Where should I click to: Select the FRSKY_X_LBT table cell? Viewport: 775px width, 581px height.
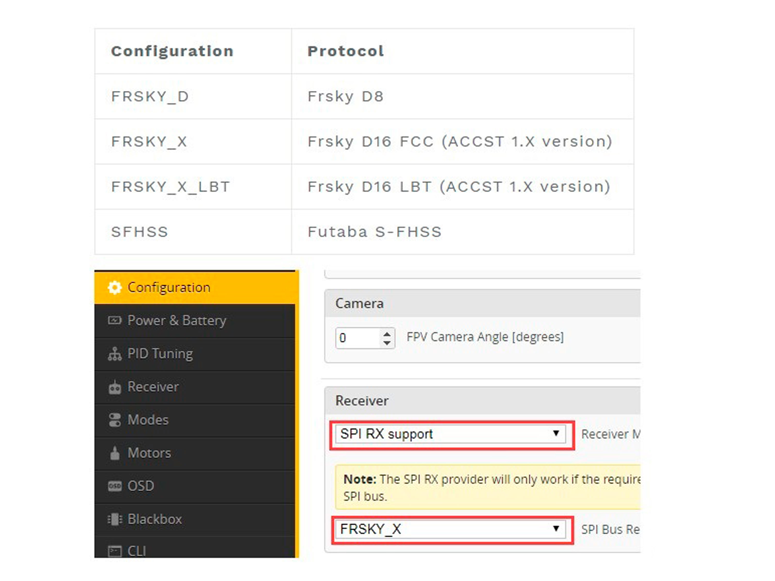point(193,187)
